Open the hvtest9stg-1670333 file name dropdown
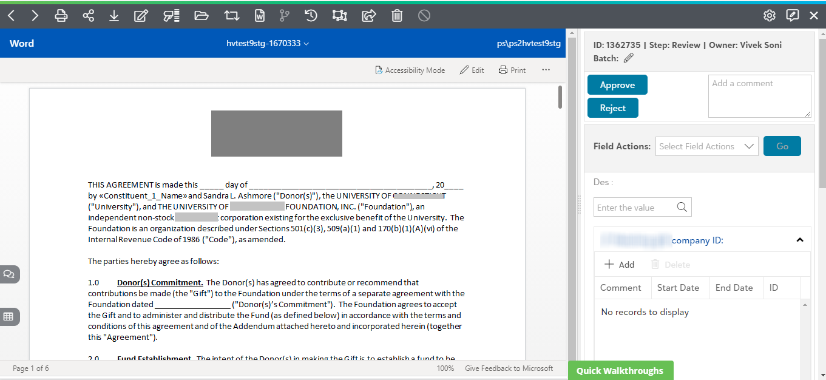This screenshot has height=380, width=826. (x=268, y=44)
